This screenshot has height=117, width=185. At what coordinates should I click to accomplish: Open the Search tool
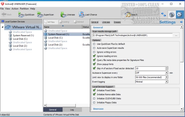click(x=131, y=14)
